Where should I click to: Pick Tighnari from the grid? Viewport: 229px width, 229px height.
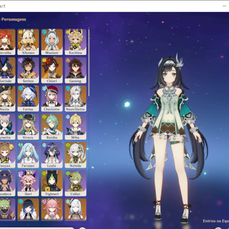(x=52, y=183)
